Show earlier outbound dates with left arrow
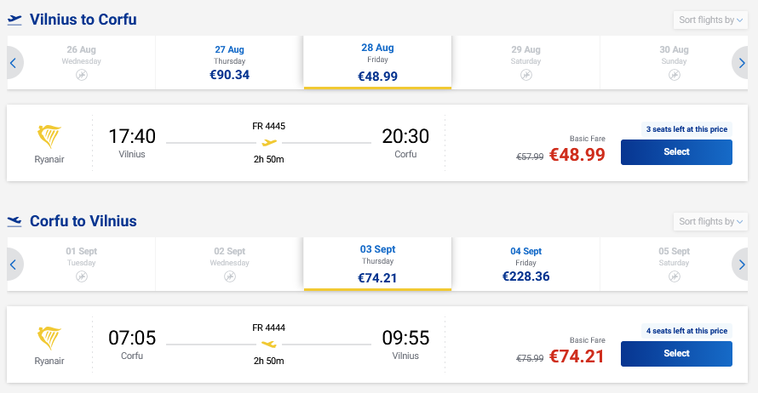758x393 pixels. click(x=14, y=63)
